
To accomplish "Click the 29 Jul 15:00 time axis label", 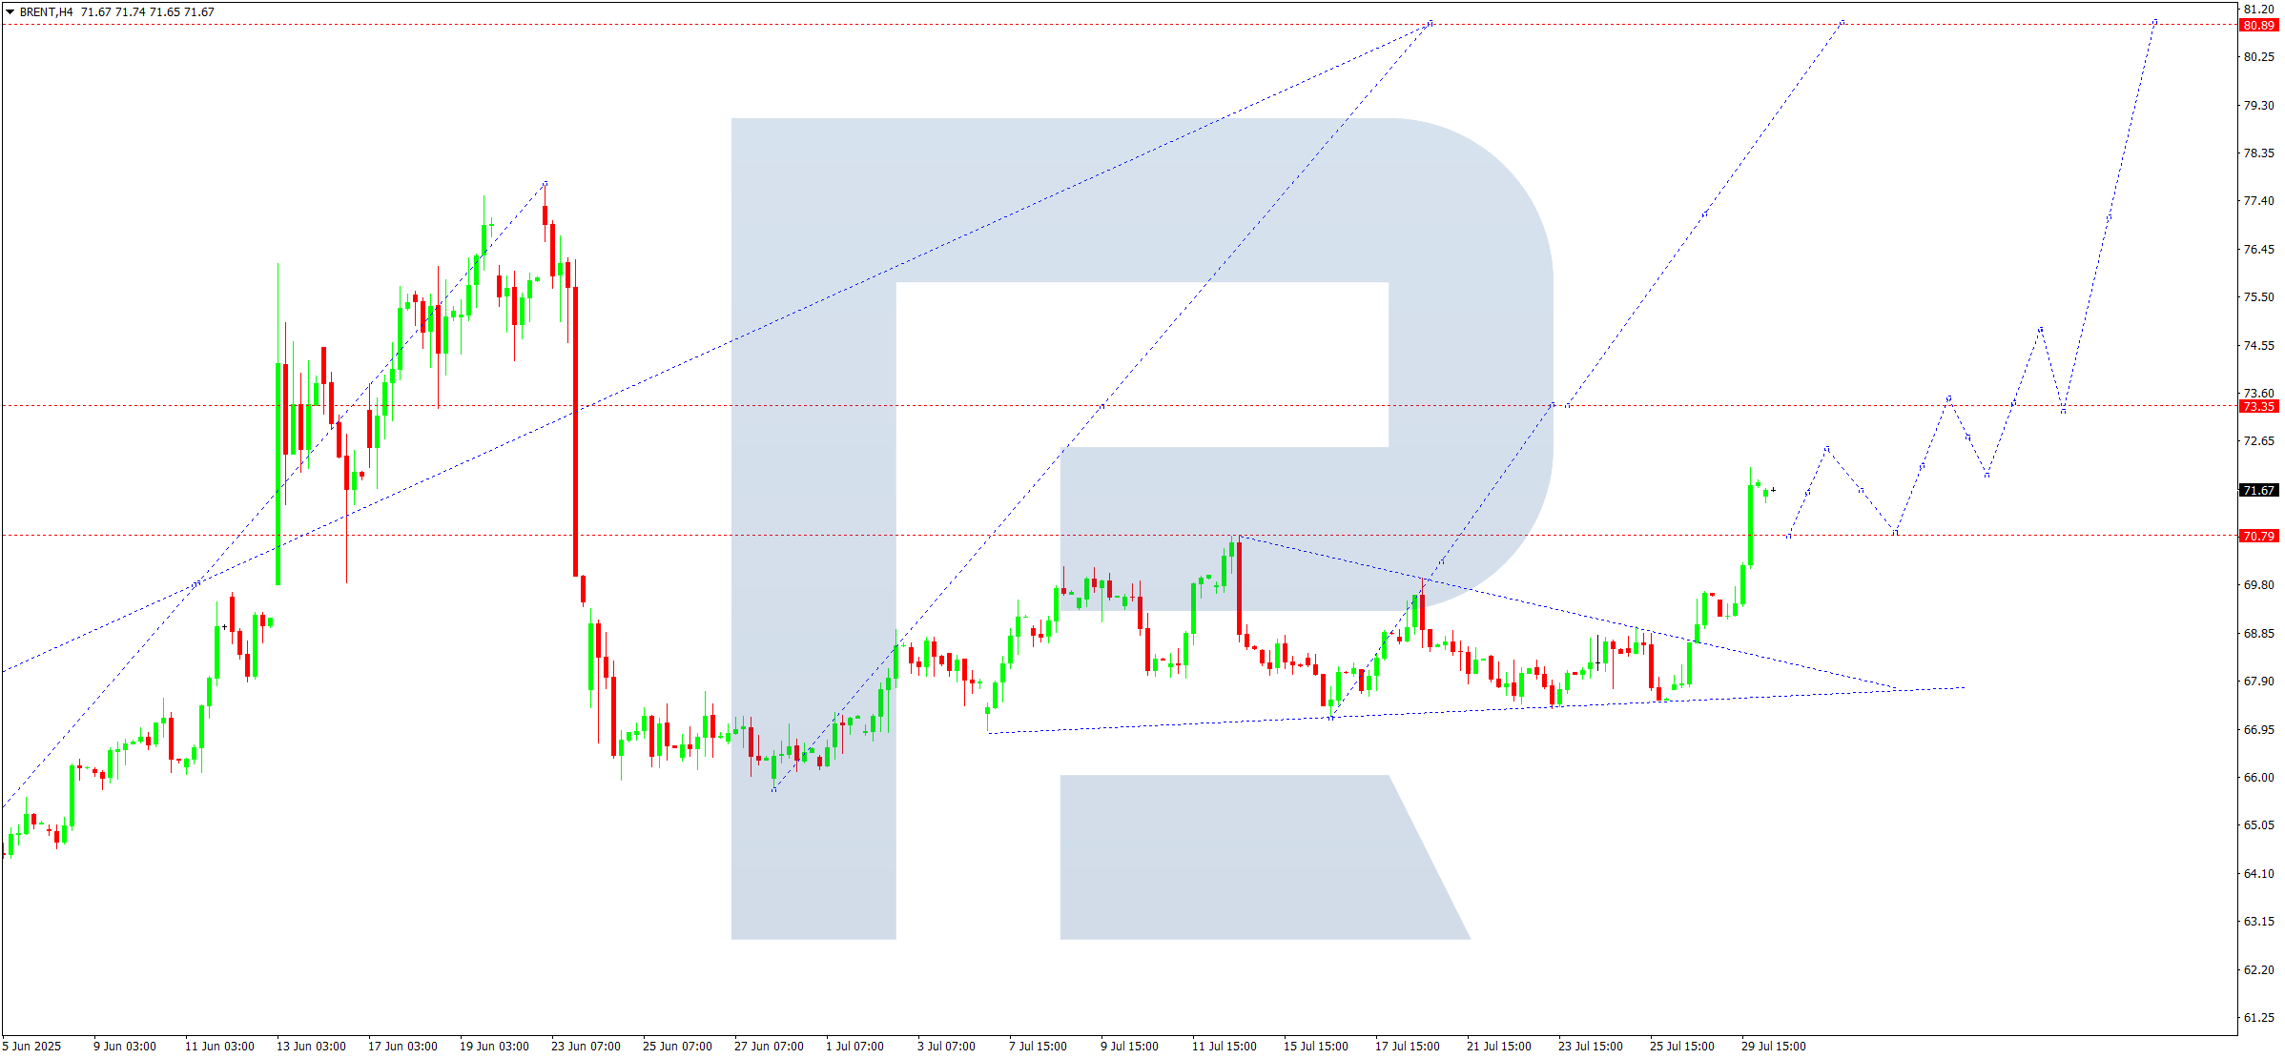I will tap(1773, 1047).
